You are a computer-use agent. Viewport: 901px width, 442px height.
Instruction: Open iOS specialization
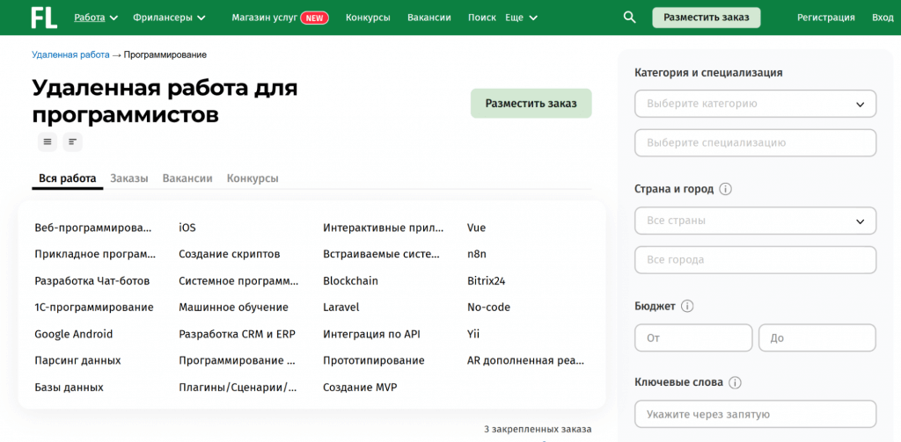[187, 228]
